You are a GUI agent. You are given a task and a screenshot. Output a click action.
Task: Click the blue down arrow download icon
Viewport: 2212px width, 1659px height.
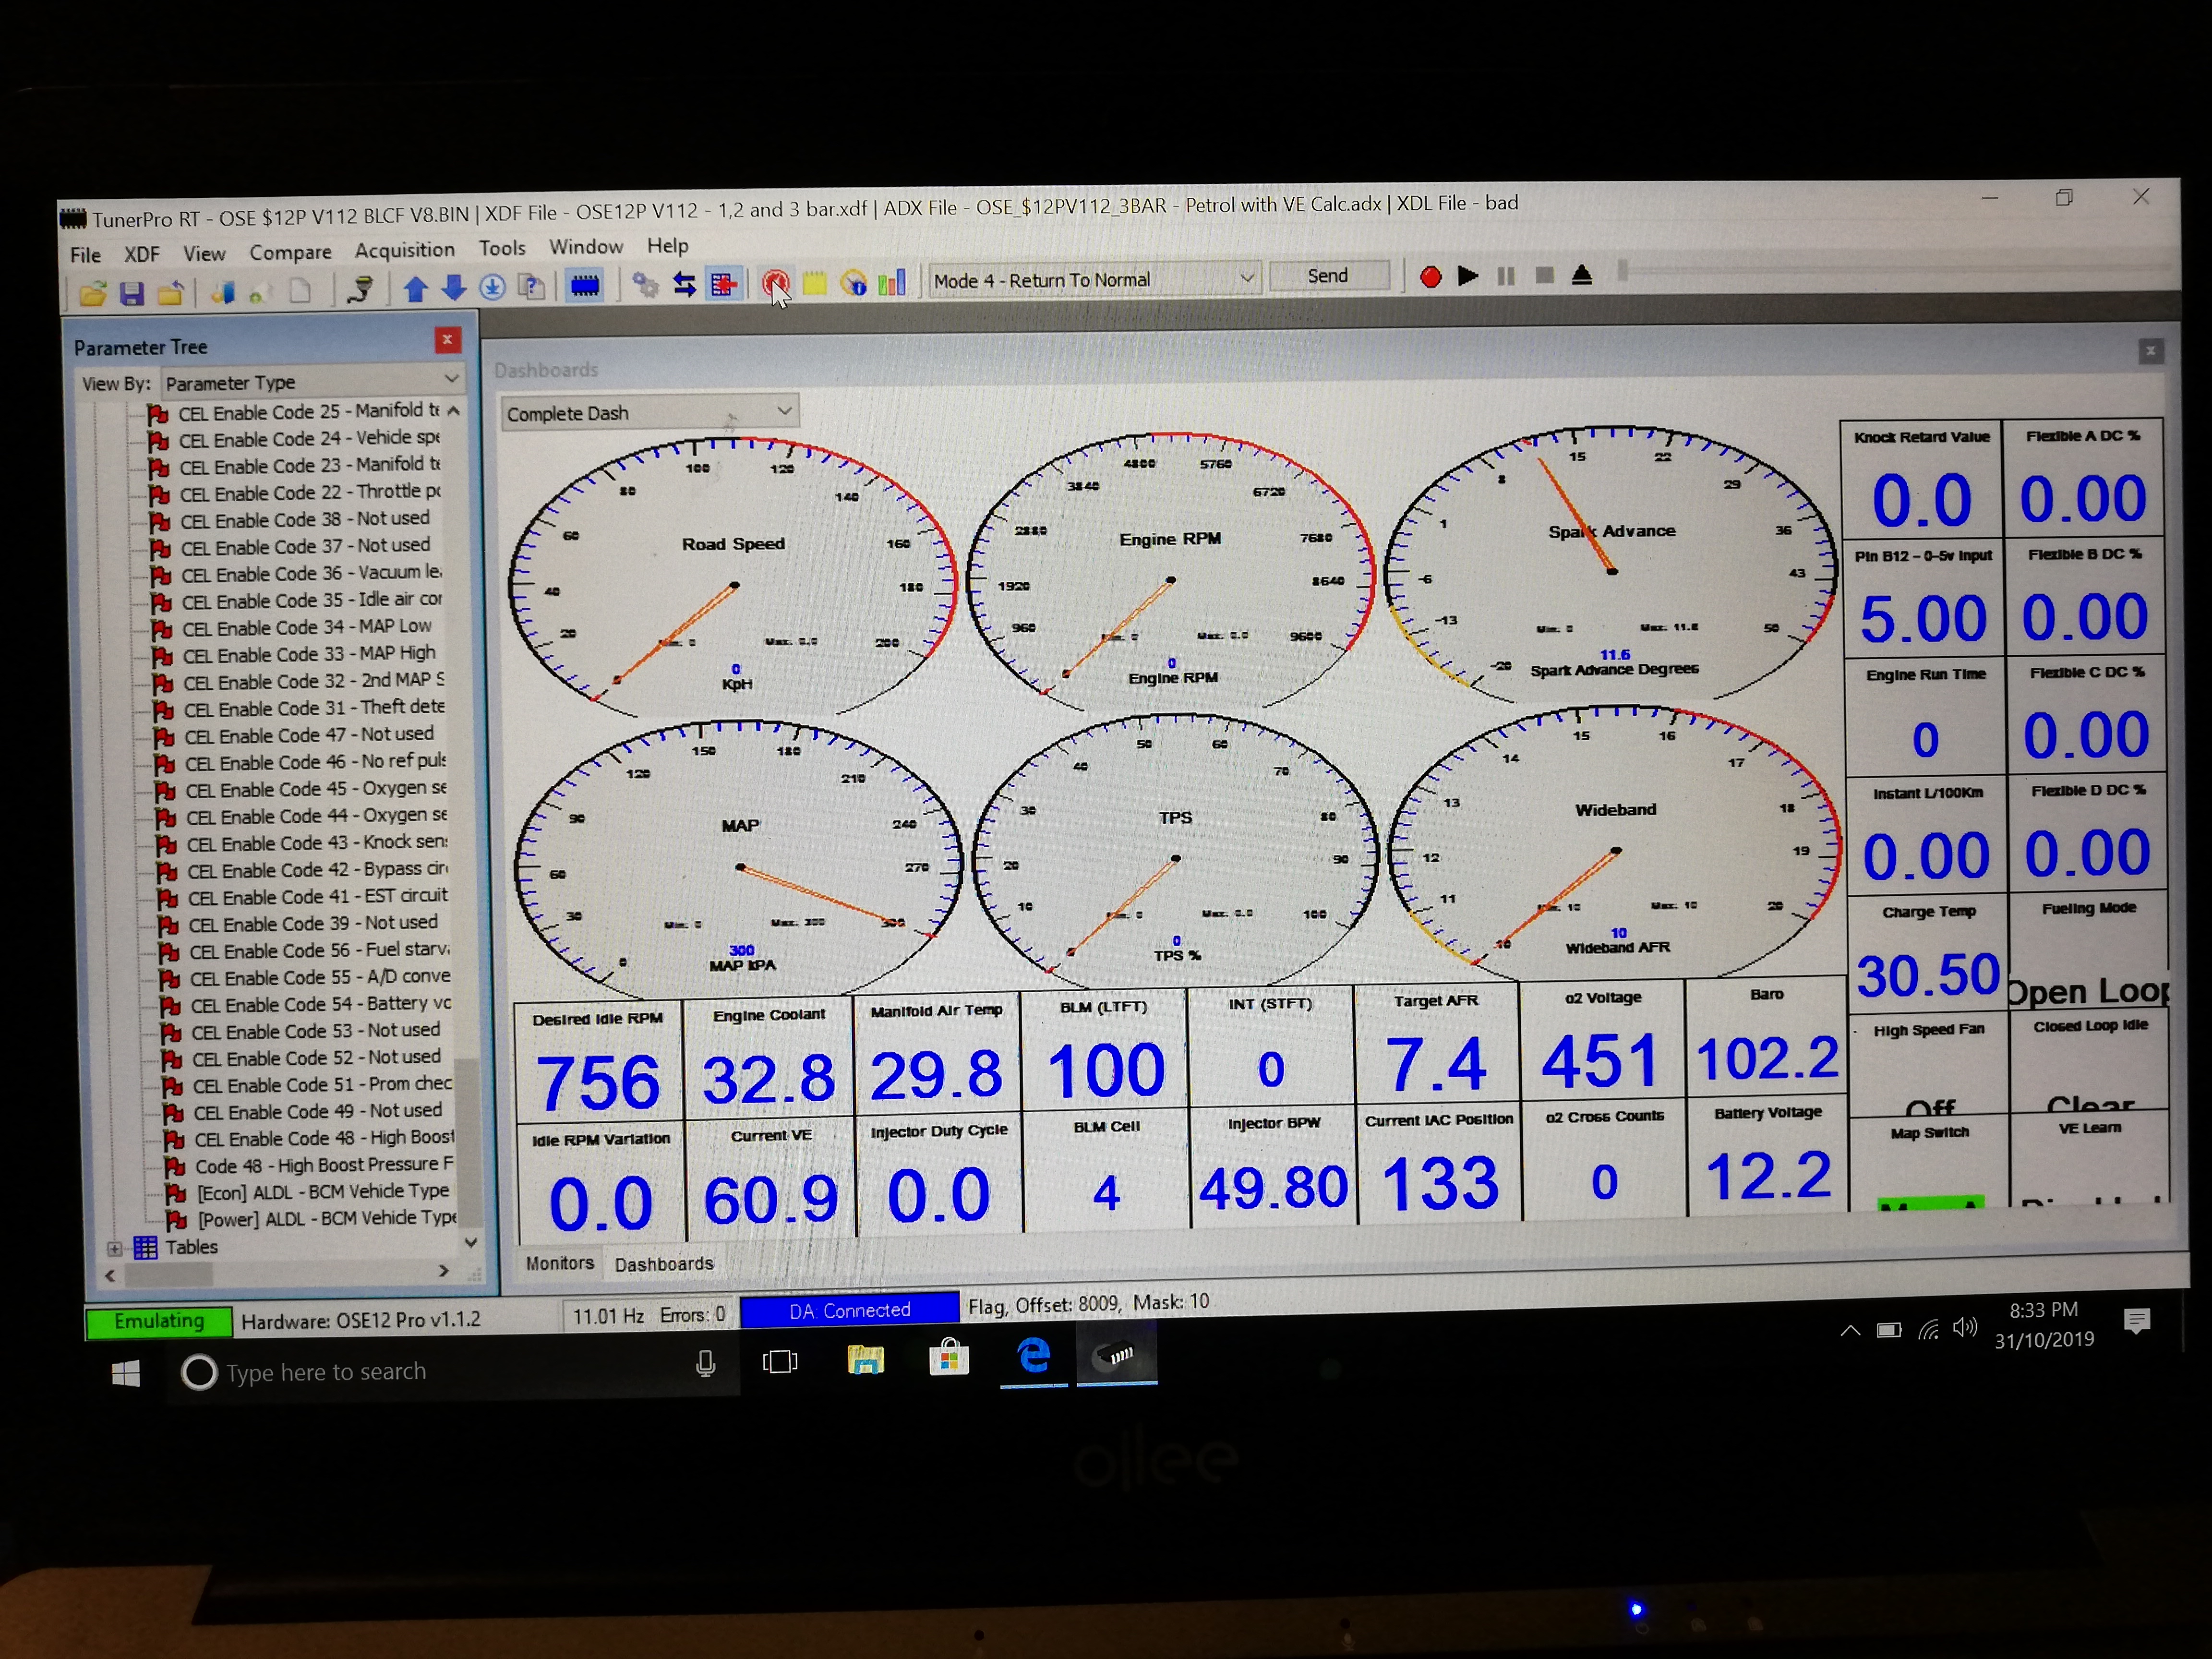pos(454,288)
